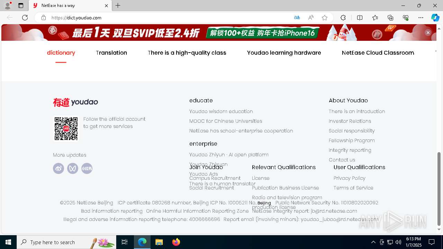Open the middle social media icon under More updates
The width and height of the screenshot is (443, 249).
tap(73, 168)
